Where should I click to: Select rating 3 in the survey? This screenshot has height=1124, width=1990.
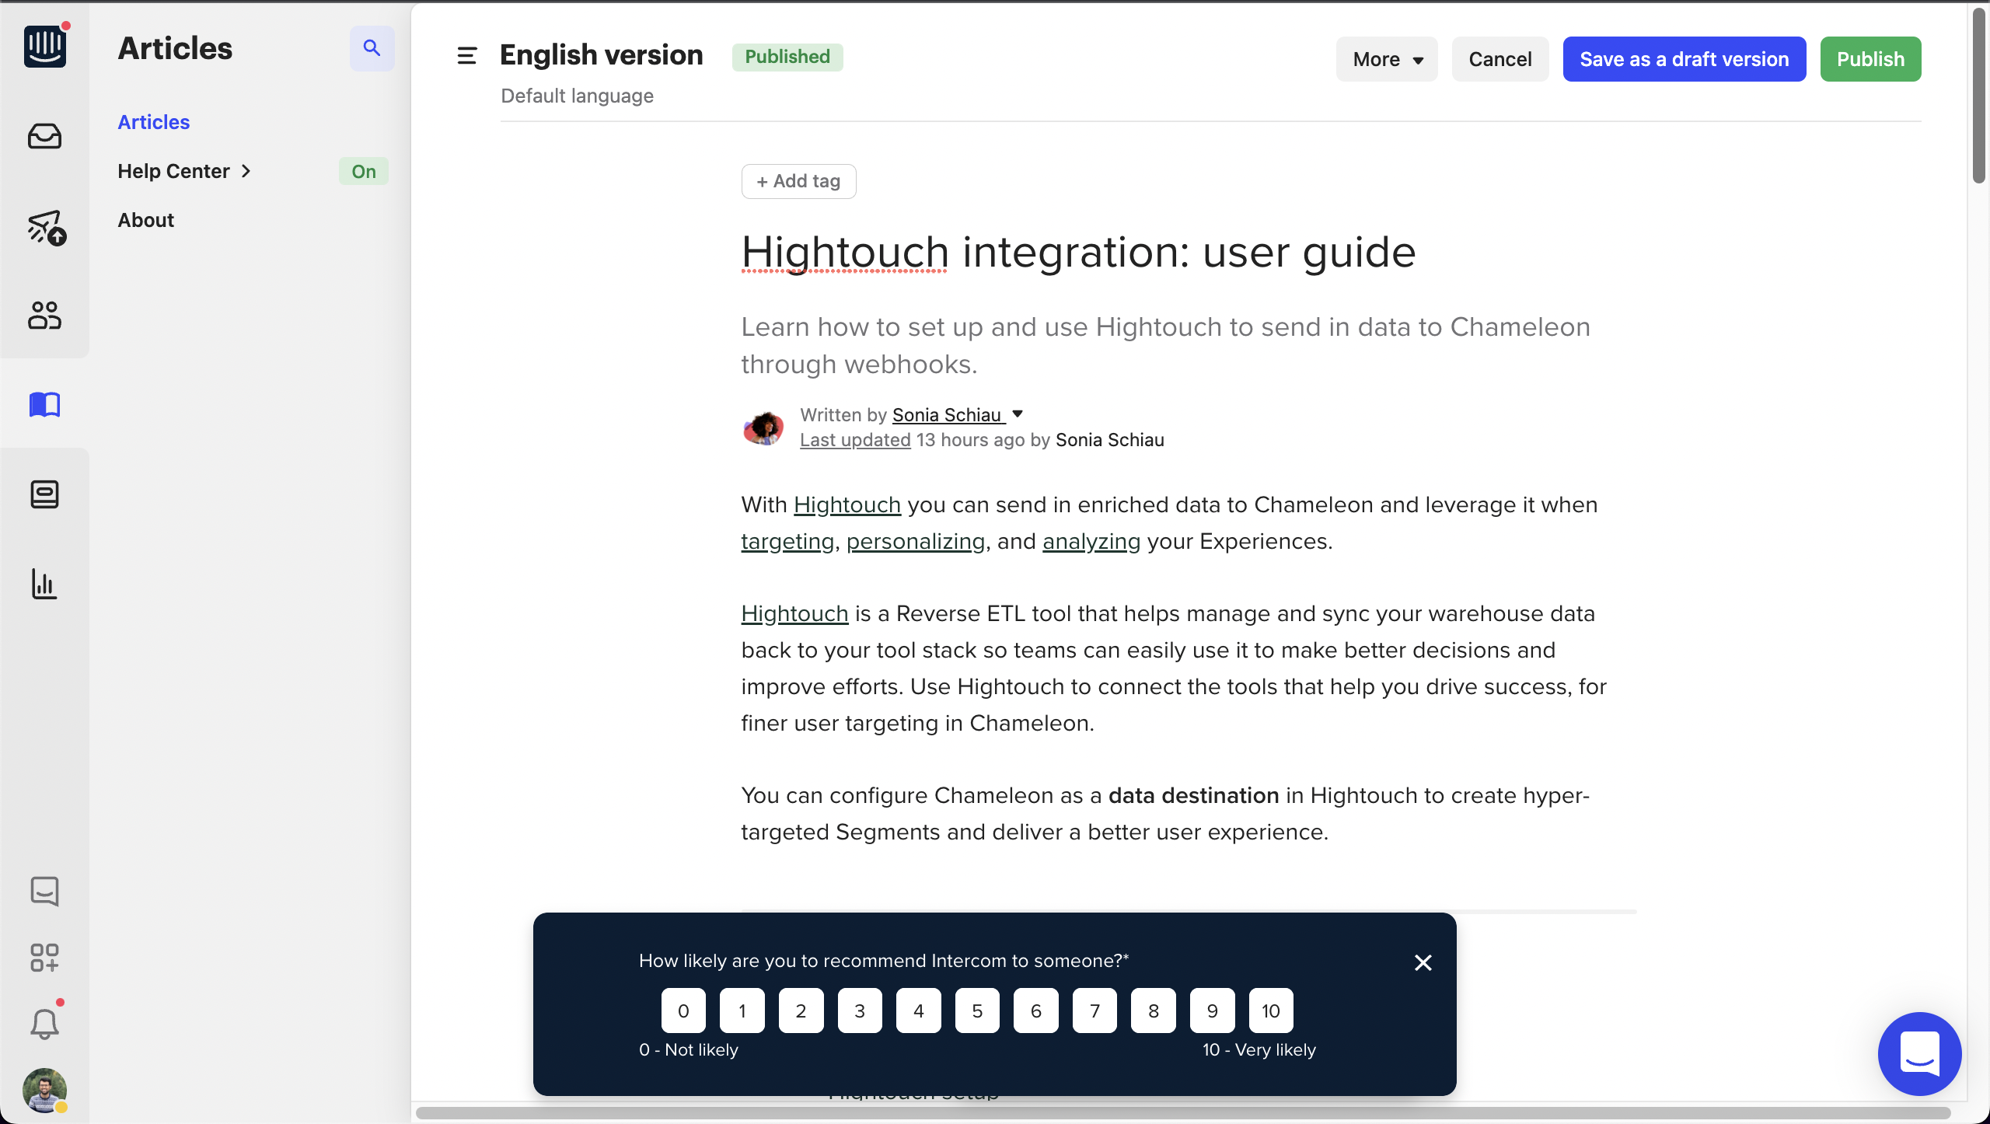[x=860, y=1011]
